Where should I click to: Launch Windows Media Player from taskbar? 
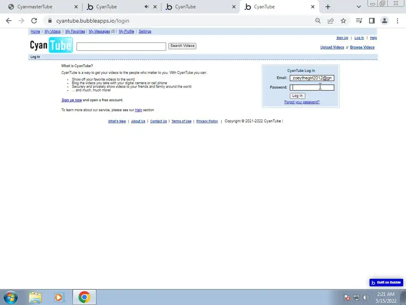(59, 297)
